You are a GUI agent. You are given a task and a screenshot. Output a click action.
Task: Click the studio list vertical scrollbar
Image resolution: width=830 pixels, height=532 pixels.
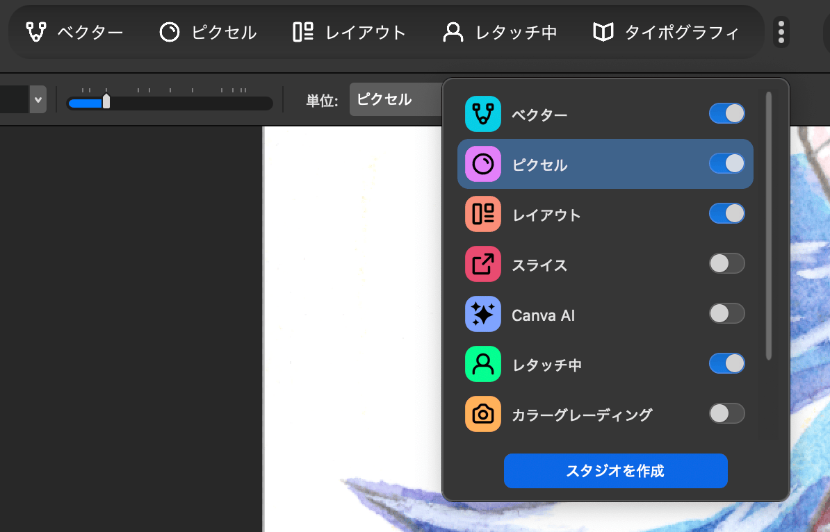[768, 226]
